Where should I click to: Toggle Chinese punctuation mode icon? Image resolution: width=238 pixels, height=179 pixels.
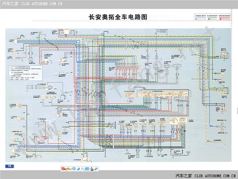point(82,169)
